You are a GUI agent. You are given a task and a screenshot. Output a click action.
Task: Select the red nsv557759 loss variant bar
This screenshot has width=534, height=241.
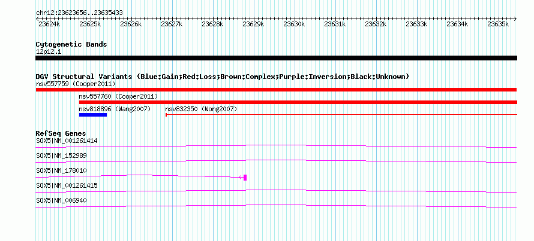276,90
